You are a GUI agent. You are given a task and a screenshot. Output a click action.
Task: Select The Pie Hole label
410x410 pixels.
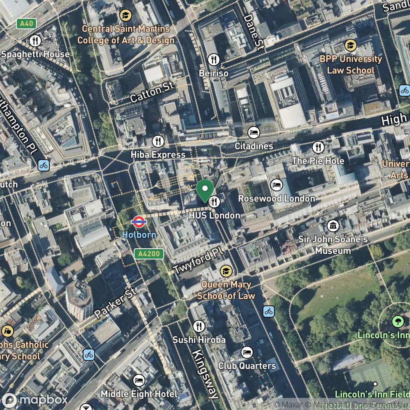tap(318, 161)
